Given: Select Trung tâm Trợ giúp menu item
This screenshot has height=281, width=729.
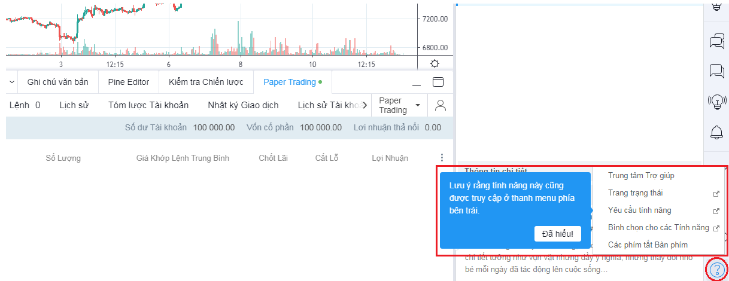Looking at the screenshot, I should pyautogui.click(x=641, y=175).
